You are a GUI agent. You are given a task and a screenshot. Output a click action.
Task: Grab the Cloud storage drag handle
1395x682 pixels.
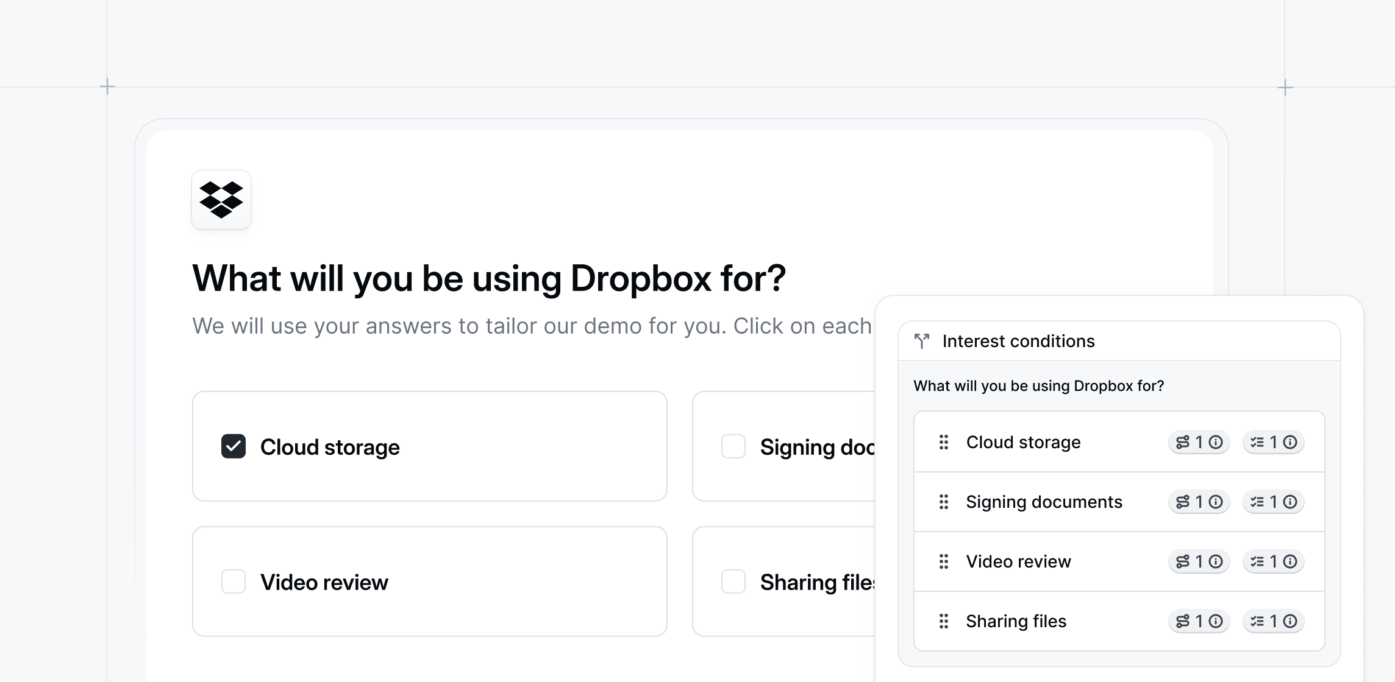pyautogui.click(x=944, y=442)
